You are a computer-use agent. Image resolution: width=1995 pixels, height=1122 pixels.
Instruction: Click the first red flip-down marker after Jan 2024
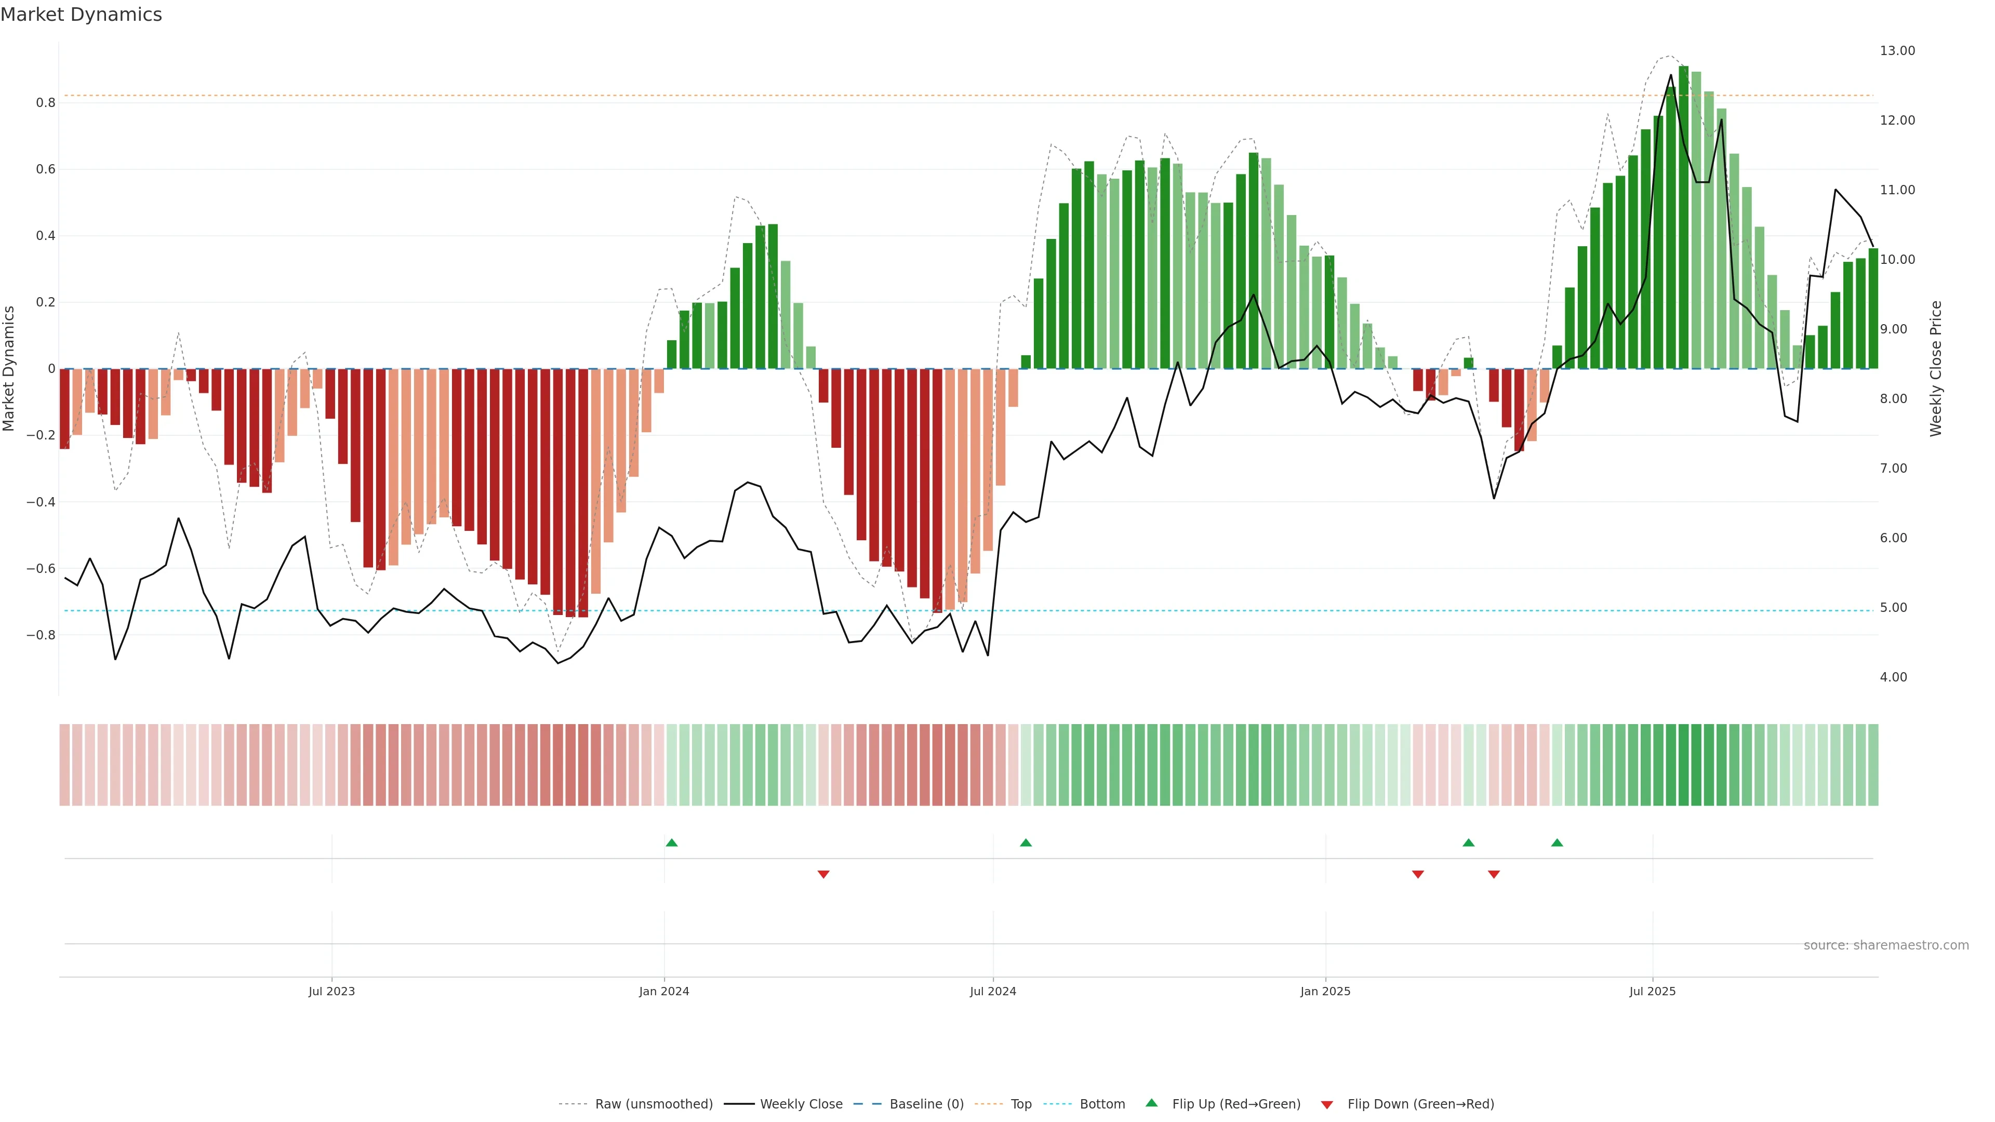[823, 874]
